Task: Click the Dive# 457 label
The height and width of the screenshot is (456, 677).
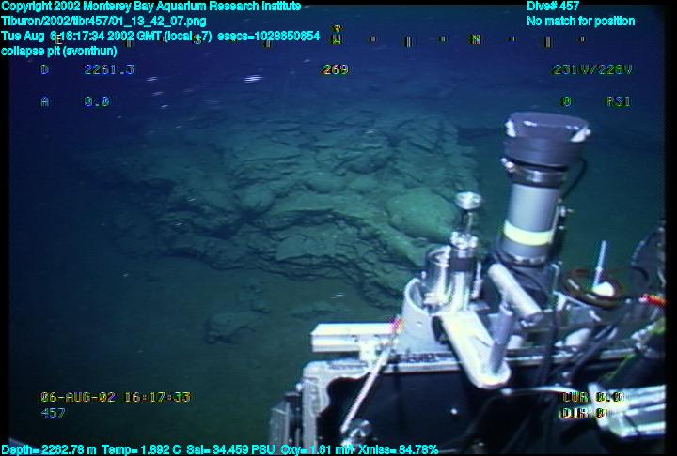Action: [553, 7]
